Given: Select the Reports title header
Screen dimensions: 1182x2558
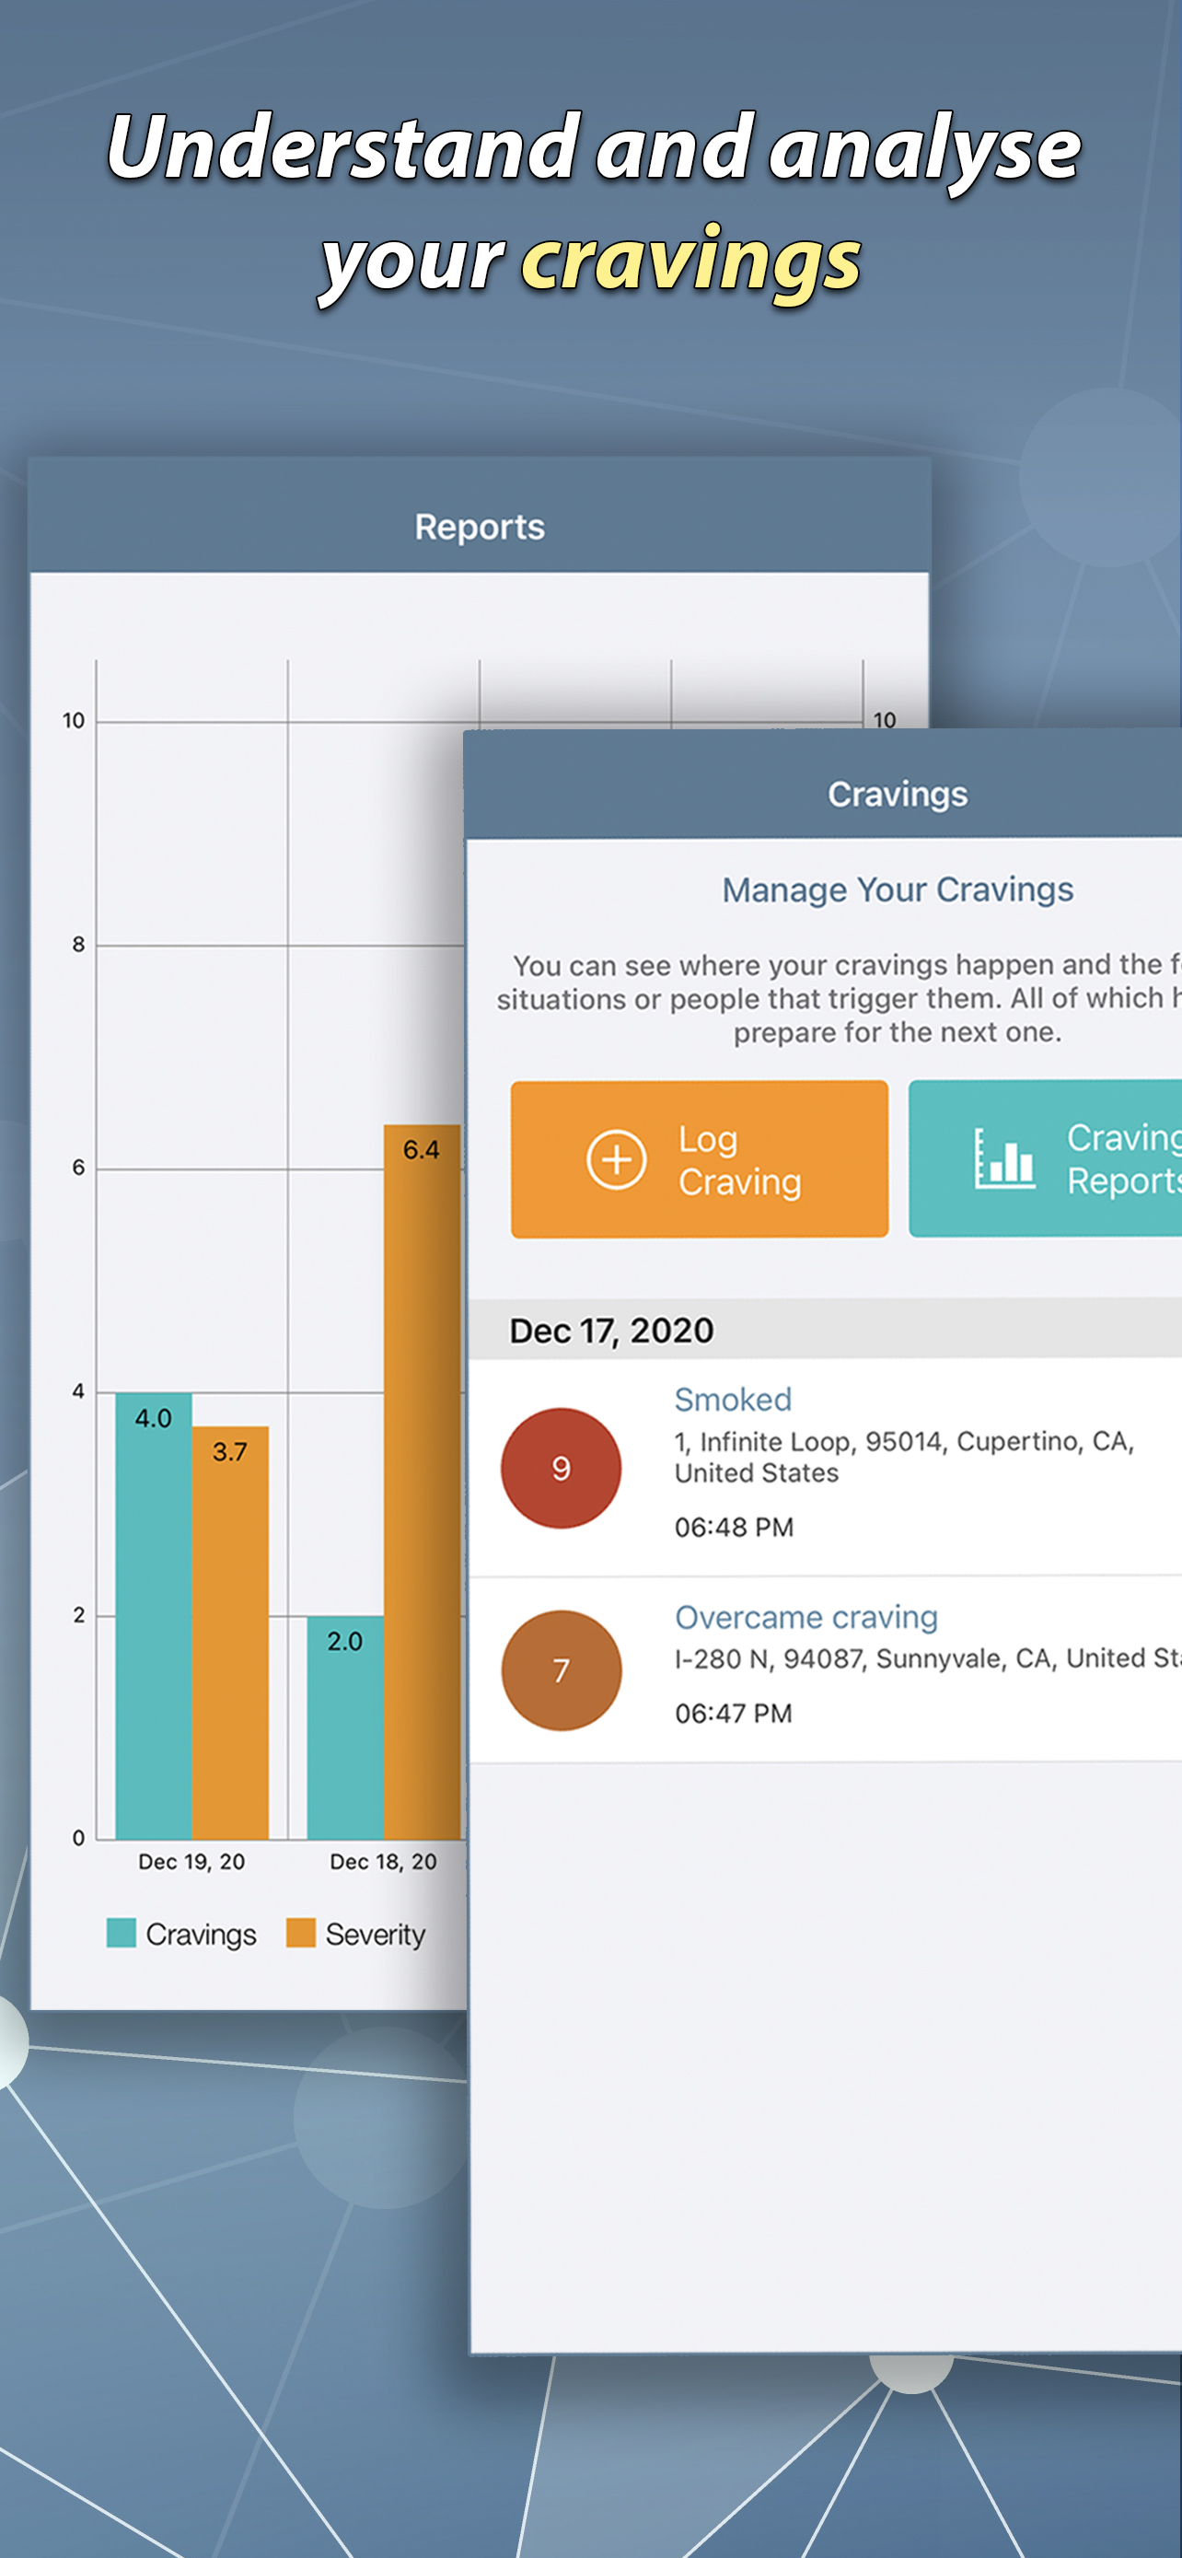Looking at the screenshot, I should (480, 527).
